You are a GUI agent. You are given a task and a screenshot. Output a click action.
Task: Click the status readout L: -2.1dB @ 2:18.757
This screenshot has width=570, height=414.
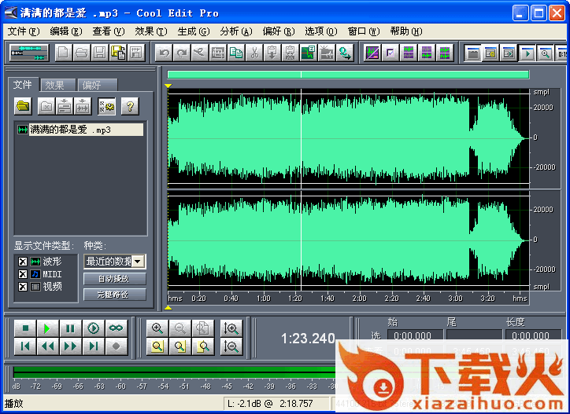tap(277, 404)
